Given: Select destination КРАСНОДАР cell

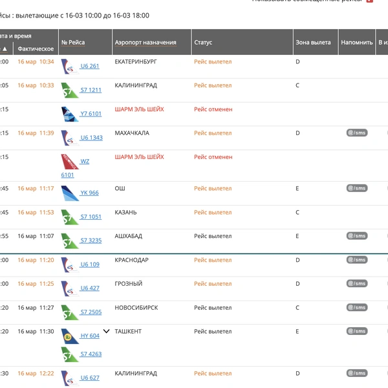Looking at the screenshot, I should [131, 260].
